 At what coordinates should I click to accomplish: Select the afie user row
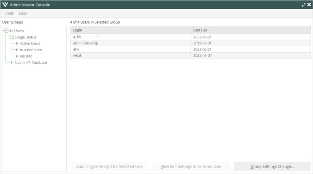[191, 49]
